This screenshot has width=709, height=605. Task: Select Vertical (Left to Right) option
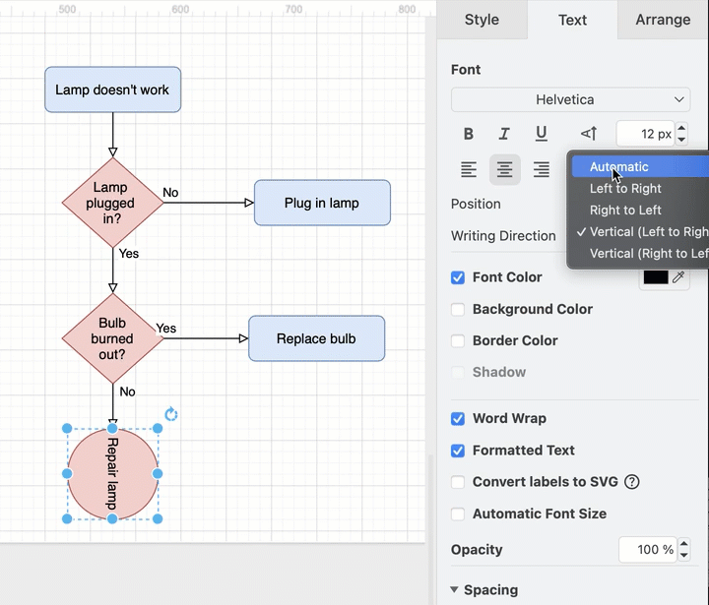click(640, 232)
